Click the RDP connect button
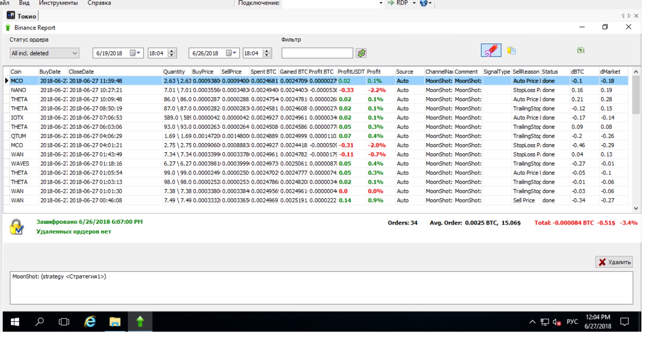The image size is (654, 347). tap(398, 3)
